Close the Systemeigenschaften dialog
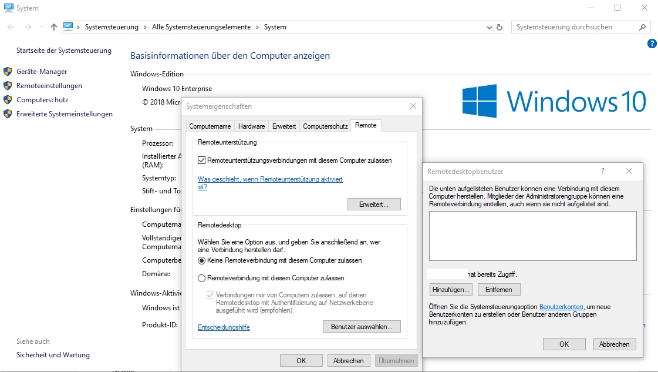The image size is (658, 372). [413, 106]
